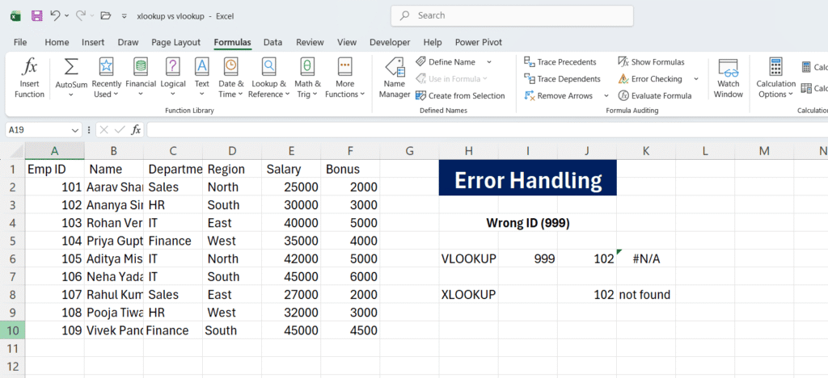Screen dimensions: 828x378
Task: Expand the AutoSum dropdown chevron
Action: click(x=71, y=94)
